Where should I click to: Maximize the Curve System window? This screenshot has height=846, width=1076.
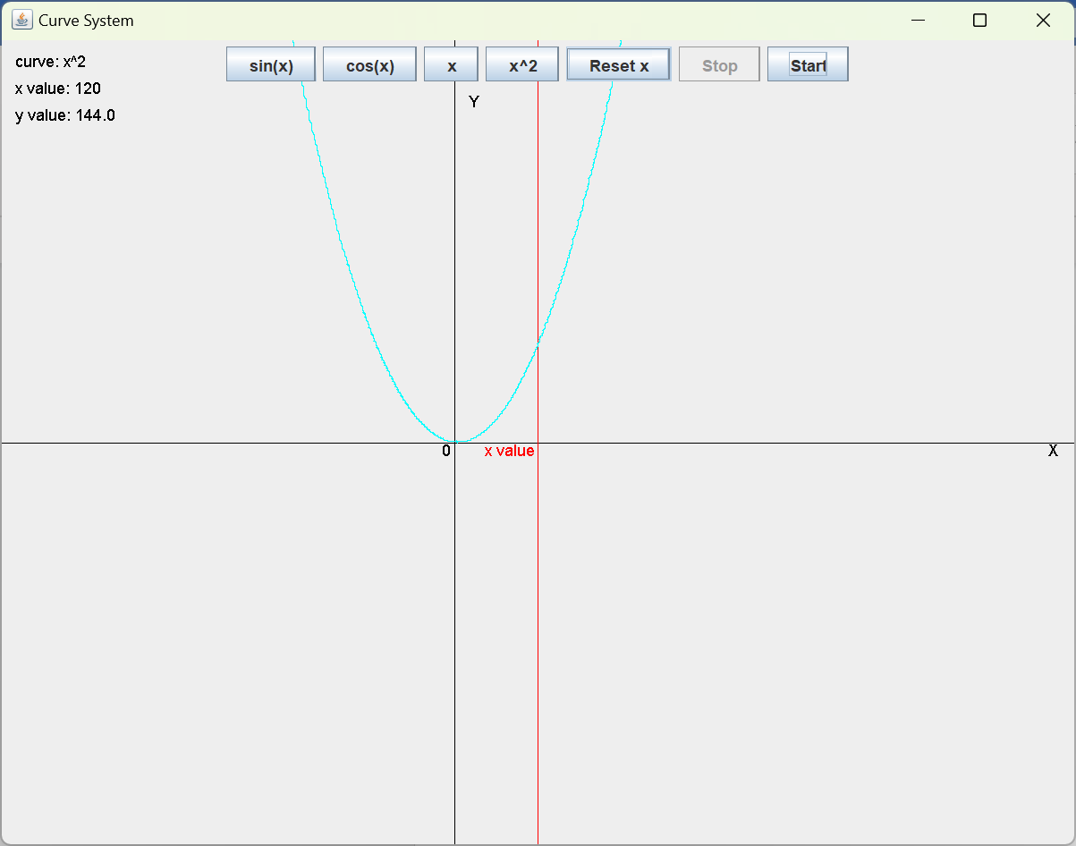pyautogui.click(x=979, y=21)
